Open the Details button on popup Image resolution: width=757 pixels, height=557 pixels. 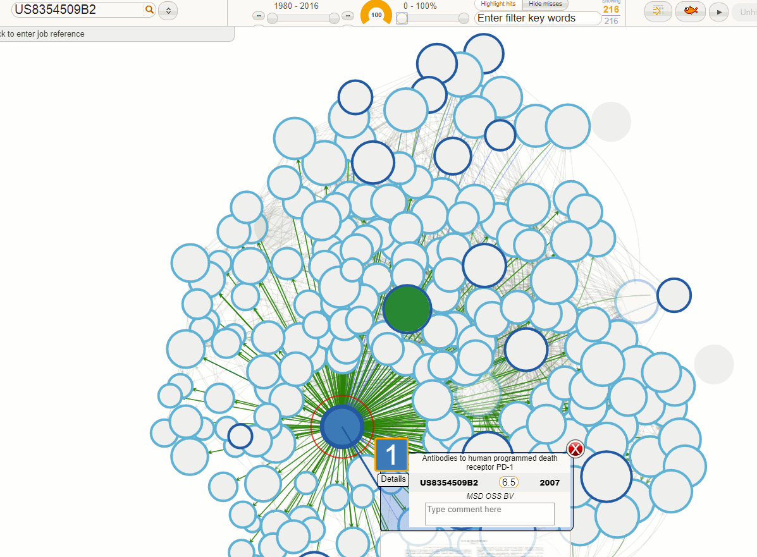pos(393,479)
